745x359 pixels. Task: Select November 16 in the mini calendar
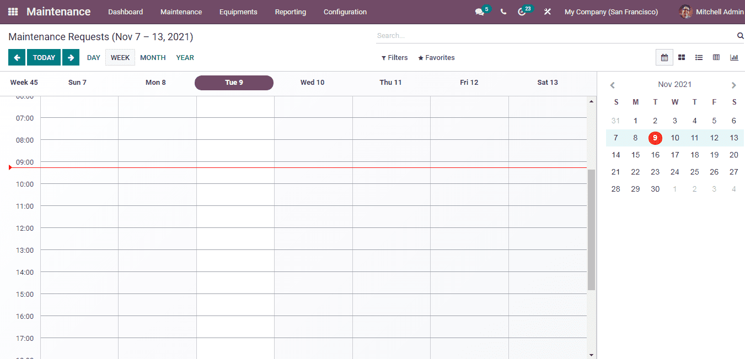655,155
